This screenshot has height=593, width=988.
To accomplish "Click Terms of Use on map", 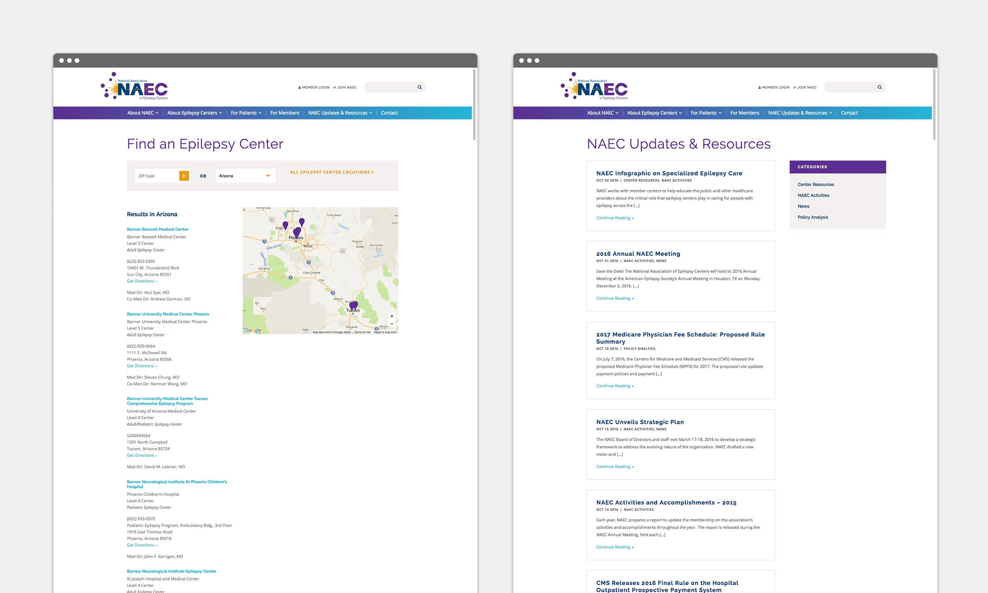I will [362, 332].
